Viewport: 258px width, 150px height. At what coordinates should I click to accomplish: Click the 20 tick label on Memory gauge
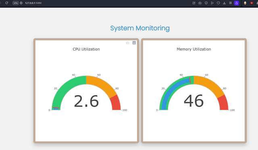tap(163, 88)
